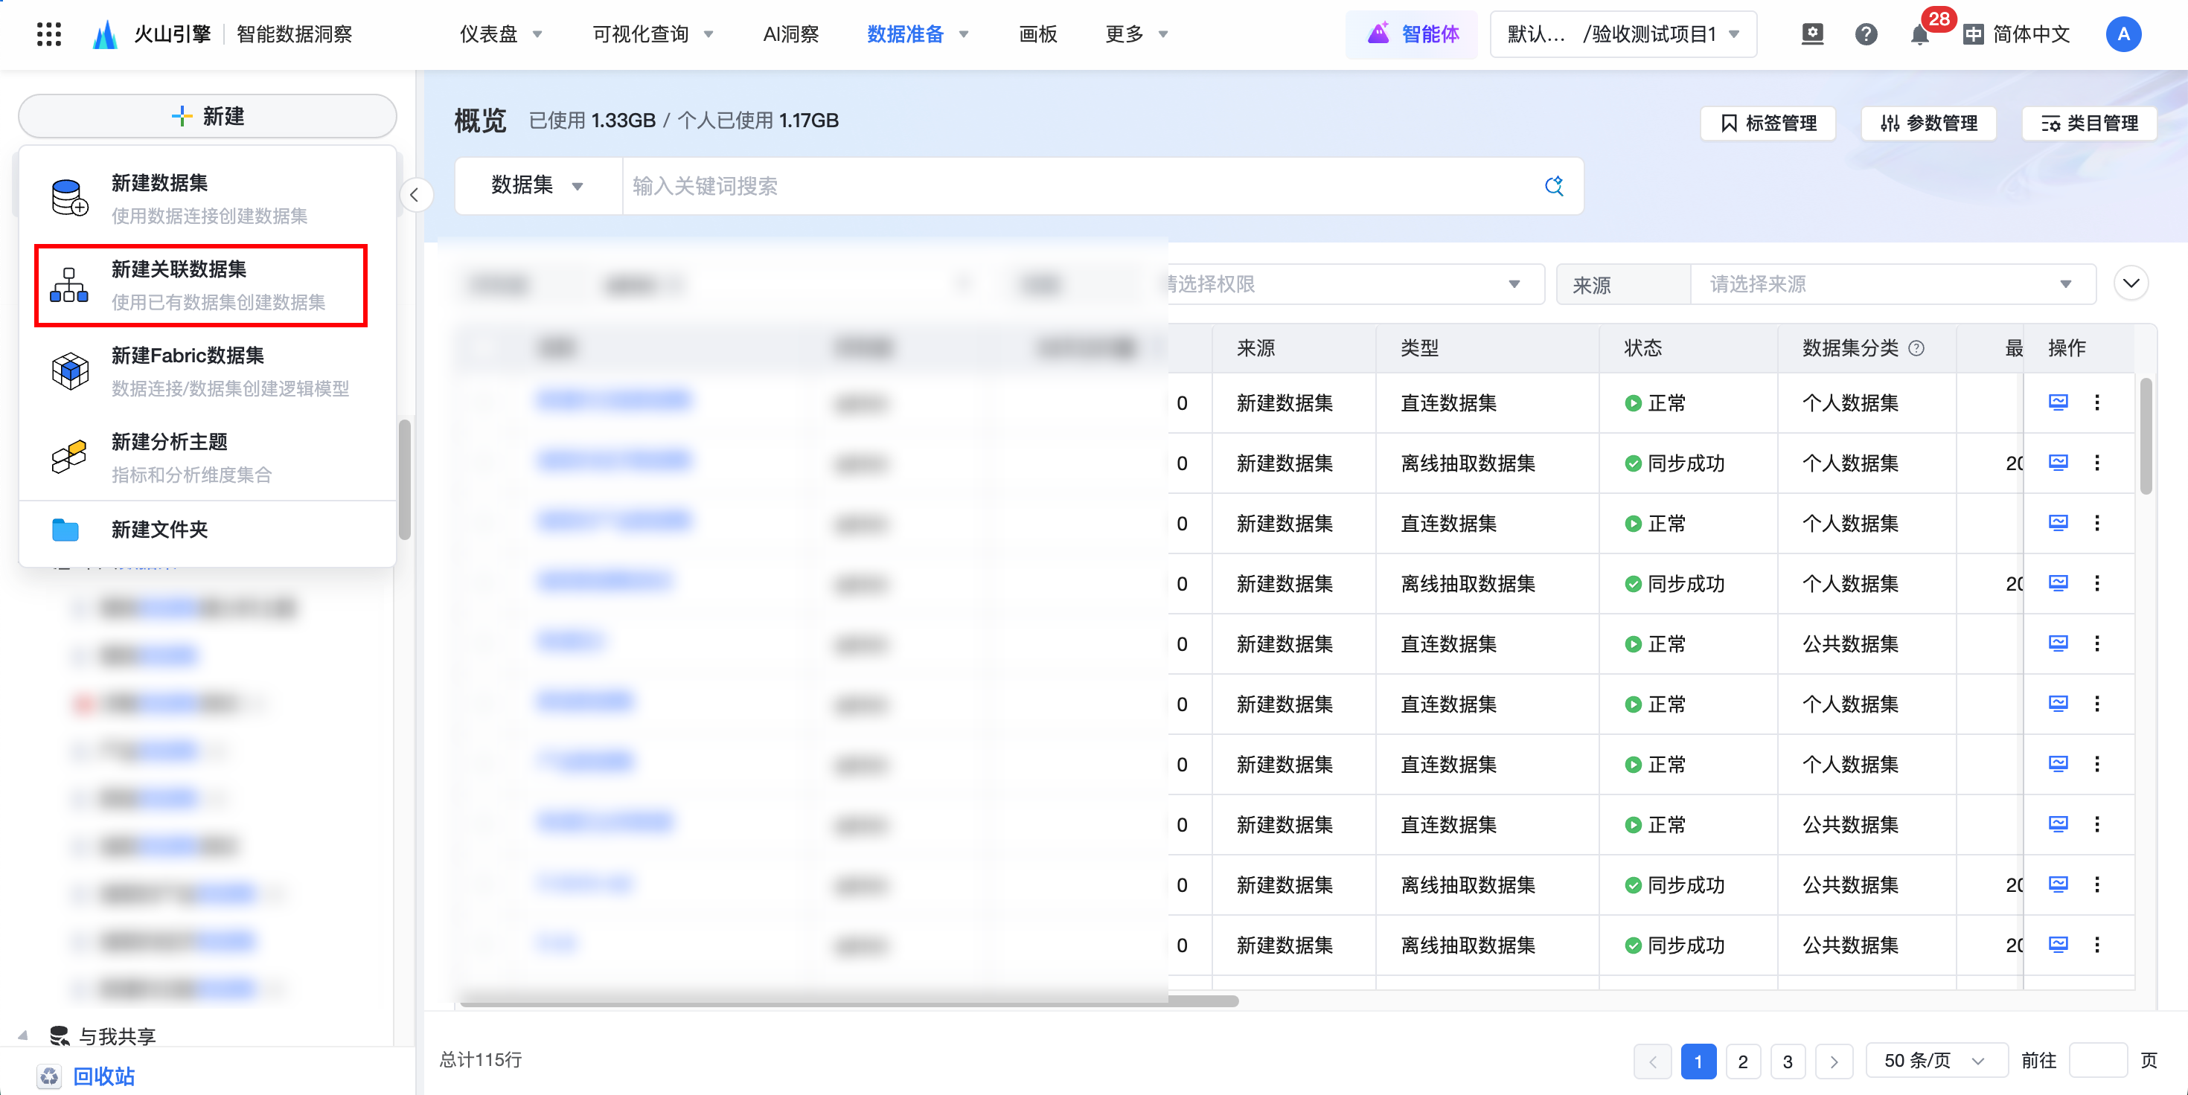Open more options for first dataset row
Image resolution: width=2188 pixels, height=1095 pixels.
2097,402
